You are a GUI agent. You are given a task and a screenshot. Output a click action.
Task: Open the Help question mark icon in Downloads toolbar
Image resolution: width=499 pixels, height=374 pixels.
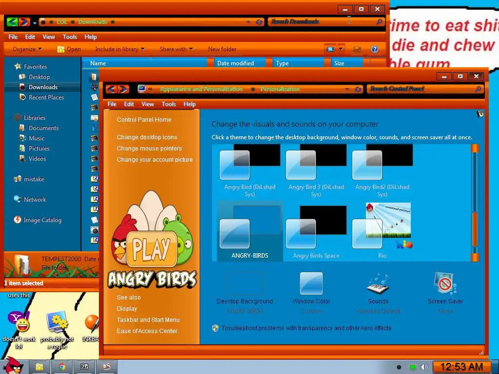pyautogui.click(x=375, y=49)
